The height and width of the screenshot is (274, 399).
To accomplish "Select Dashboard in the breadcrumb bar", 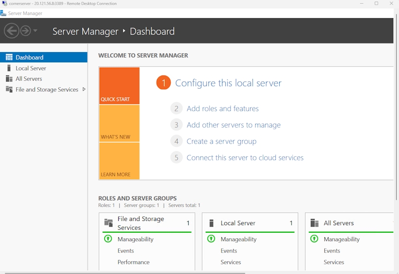I will [152, 31].
